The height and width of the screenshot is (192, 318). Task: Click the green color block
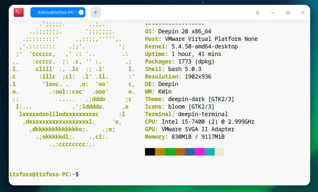pos(170,152)
